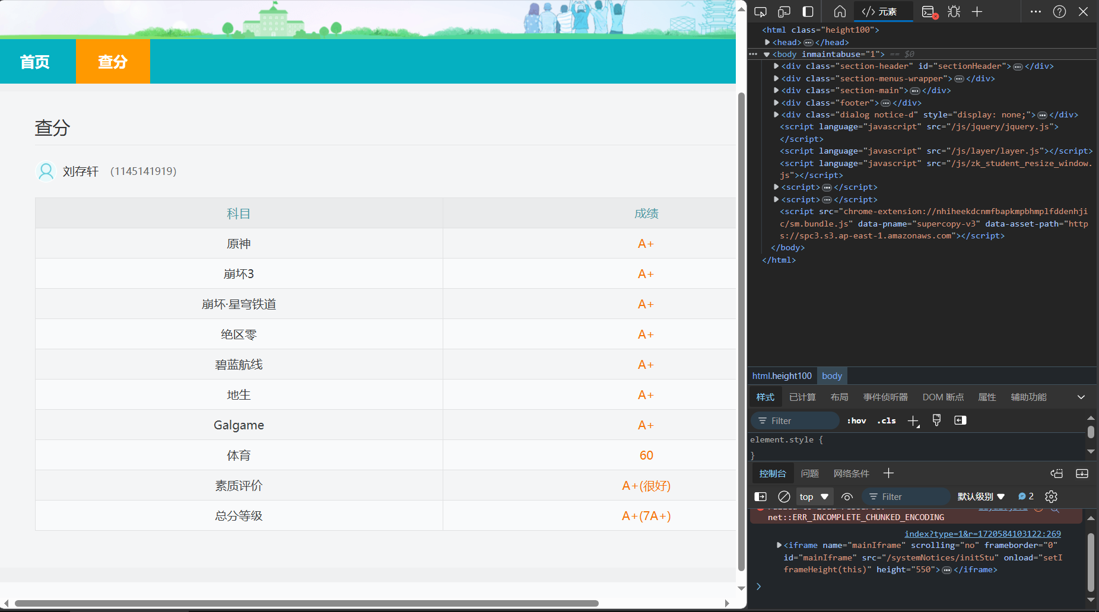Open DevTools help question mark icon
The width and height of the screenshot is (1099, 612).
pyautogui.click(x=1059, y=11)
